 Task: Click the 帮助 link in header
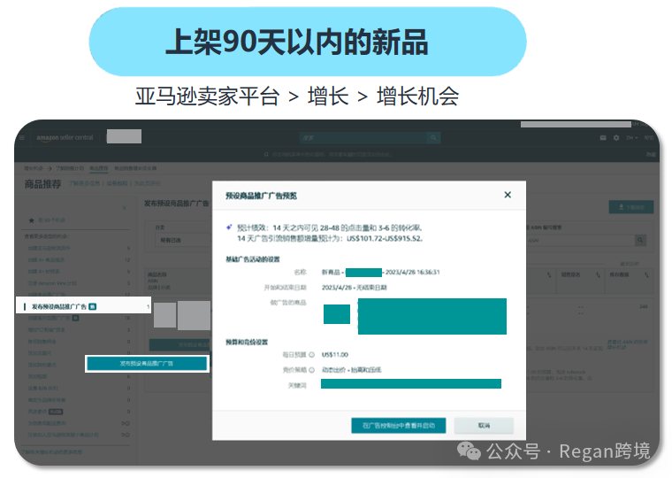649,138
